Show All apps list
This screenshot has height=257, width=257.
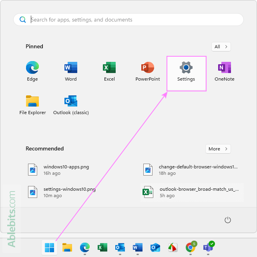click(221, 47)
